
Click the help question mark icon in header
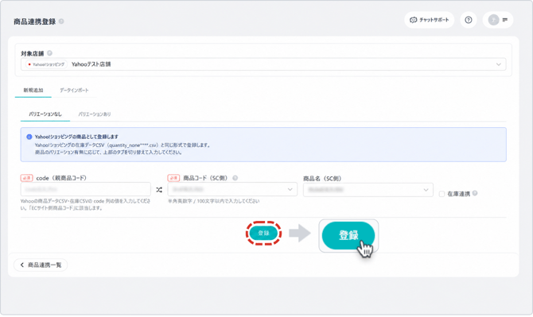pyautogui.click(x=469, y=20)
